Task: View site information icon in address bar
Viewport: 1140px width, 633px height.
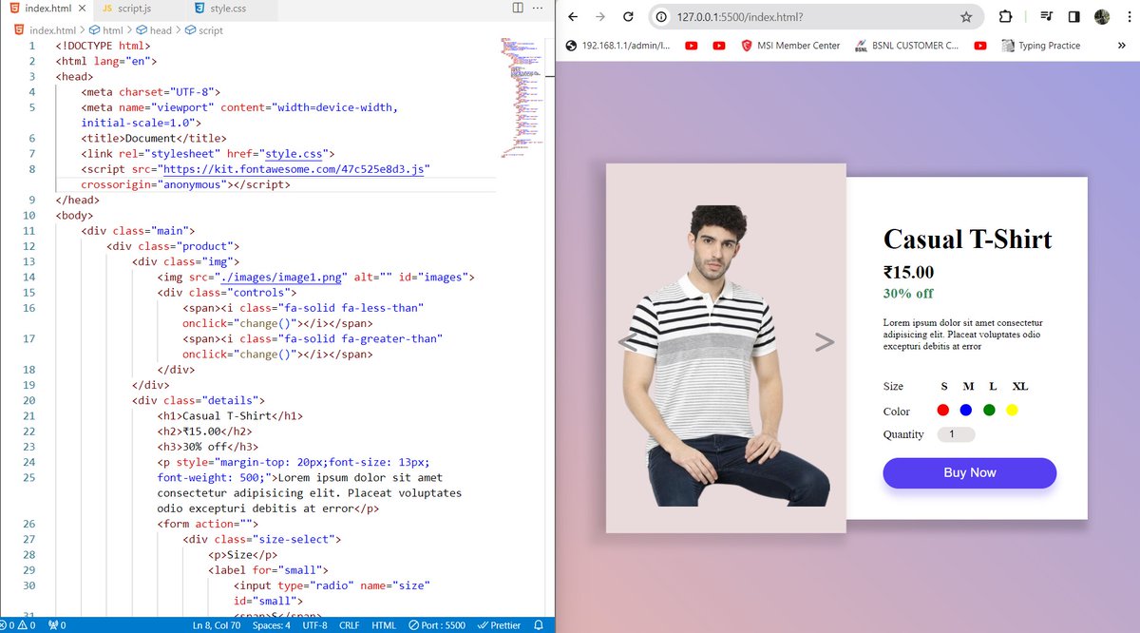Action: 662,17
